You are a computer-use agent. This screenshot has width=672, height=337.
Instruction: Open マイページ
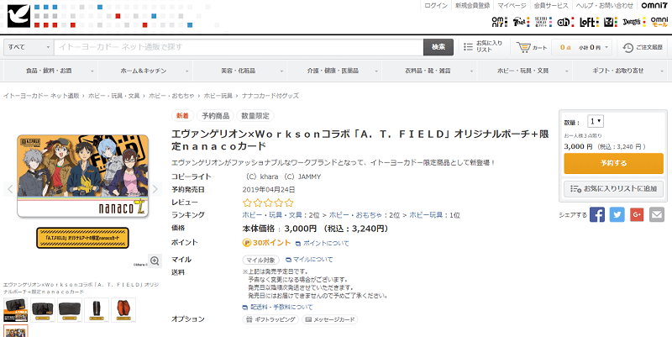[512, 6]
